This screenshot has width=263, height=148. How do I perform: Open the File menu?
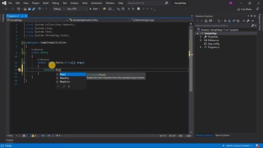click(x=10, y=3)
